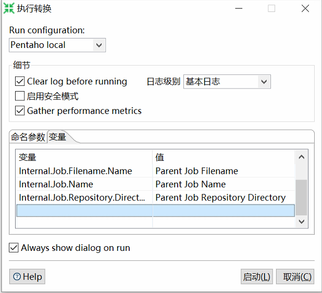Image resolution: width=322 pixels, height=293 pixels.
Task: Select the 变量 tab
Action: click(57, 137)
